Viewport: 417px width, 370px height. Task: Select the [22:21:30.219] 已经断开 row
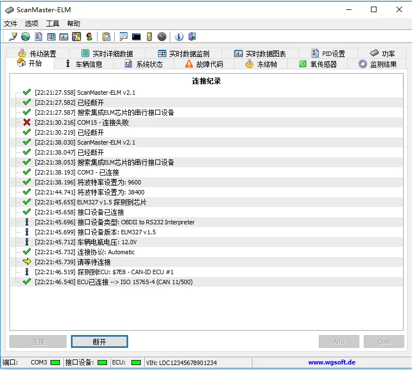(207, 132)
